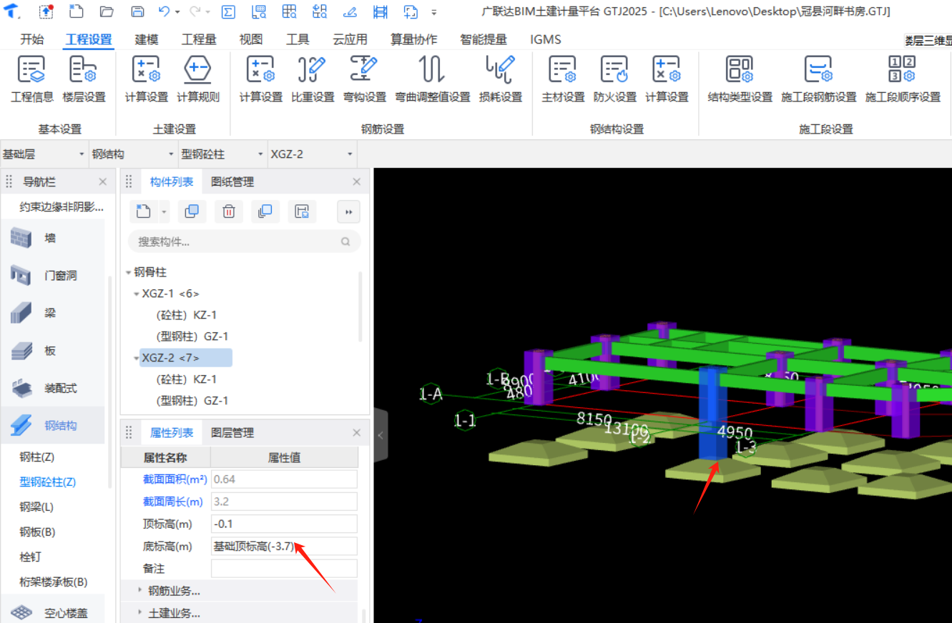Close the 导航栏 navigation panel
Image resolution: width=952 pixels, height=623 pixels.
[102, 182]
